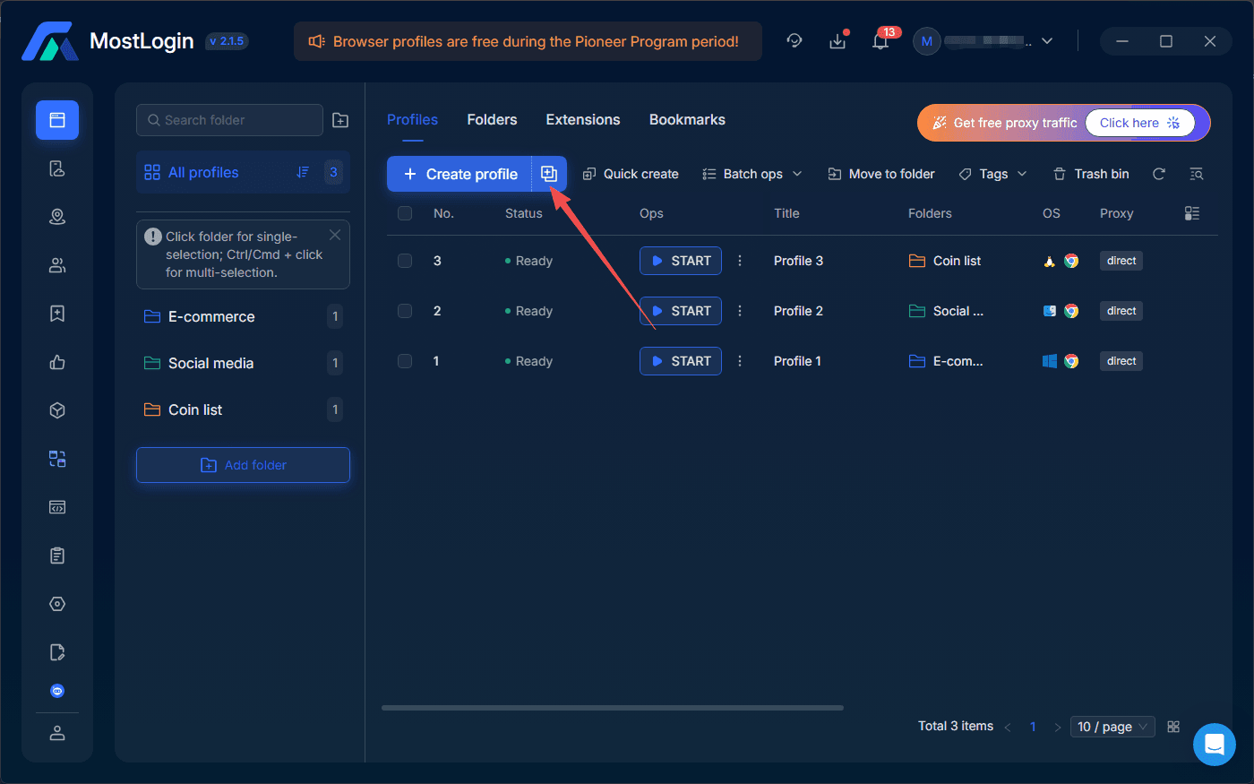Viewport: 1254px width, 784px height.
Task: Go to the next page arrow
Action: pos(1058,727)
